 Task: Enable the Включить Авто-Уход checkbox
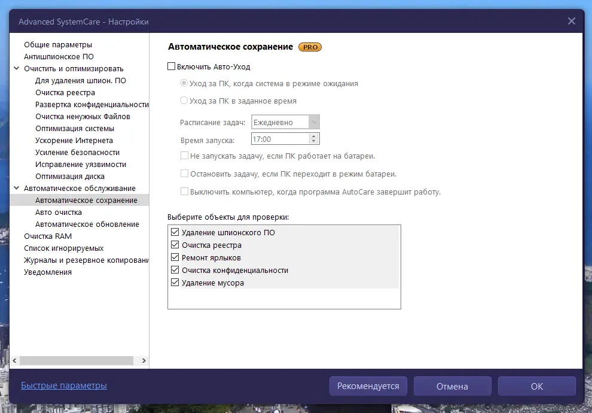[172, 66]
